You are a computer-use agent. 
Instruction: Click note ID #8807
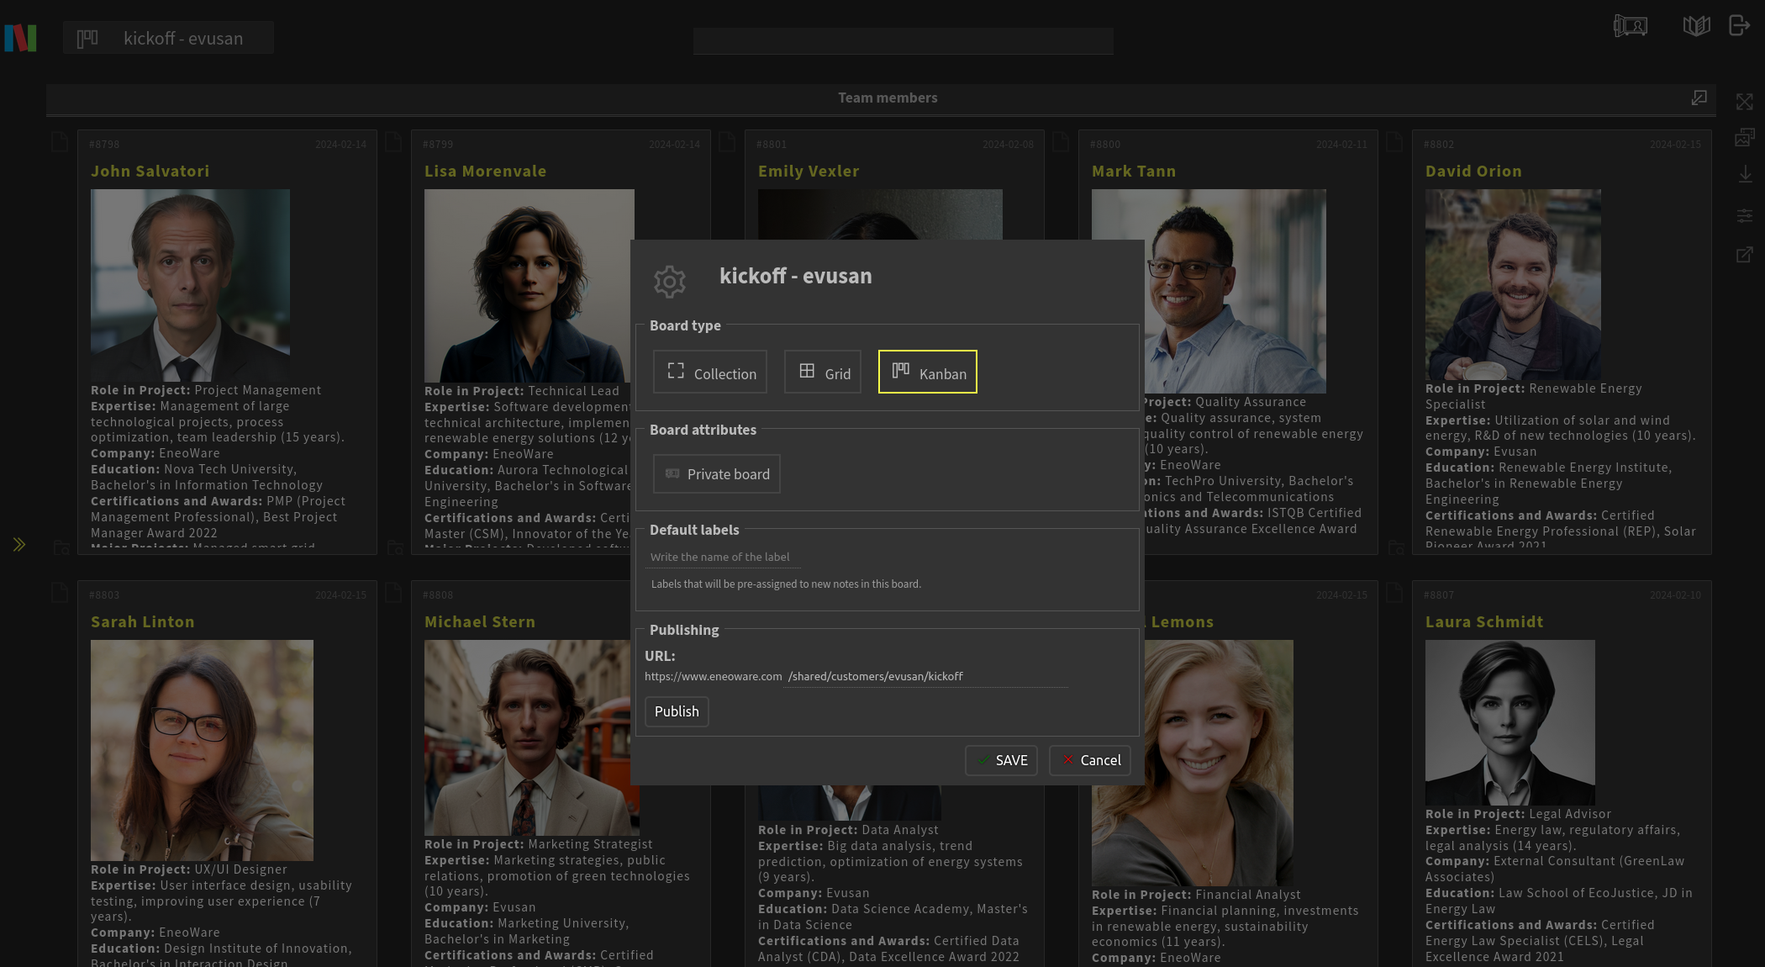pos(1439,595)
